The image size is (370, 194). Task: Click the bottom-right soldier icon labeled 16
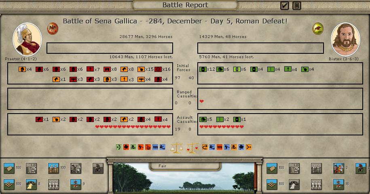(x=338, y=184)
